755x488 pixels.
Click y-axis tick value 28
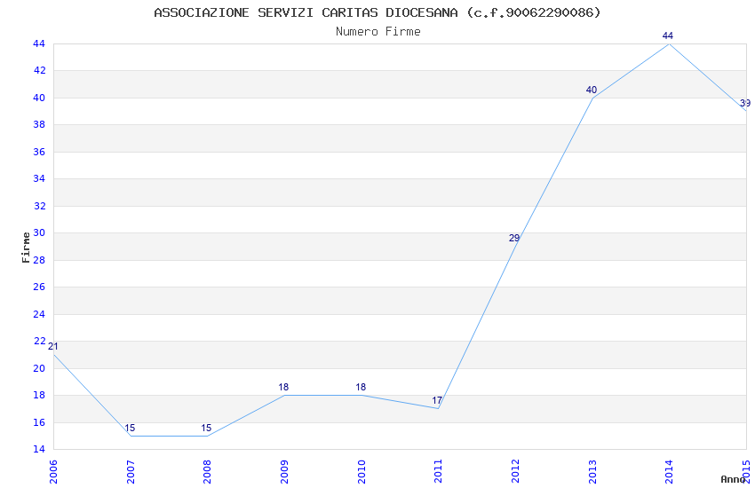pyautogui.click(x=39, y=260)
